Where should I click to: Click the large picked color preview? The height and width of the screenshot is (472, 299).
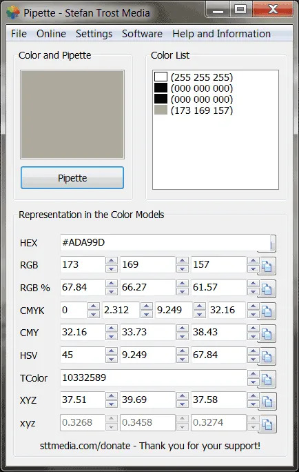[72, 115]
